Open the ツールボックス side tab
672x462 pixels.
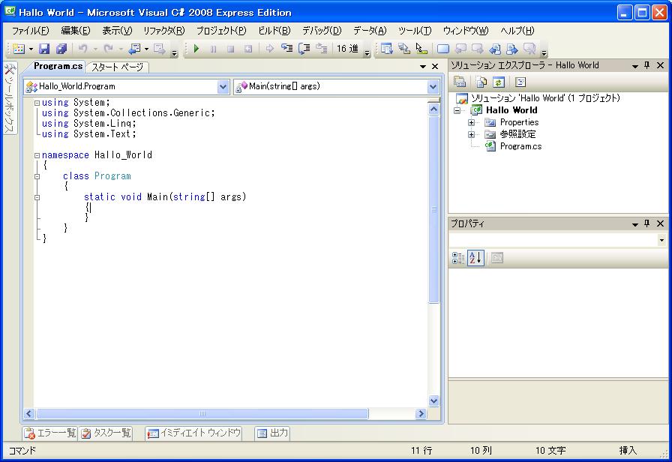point(10,98)
